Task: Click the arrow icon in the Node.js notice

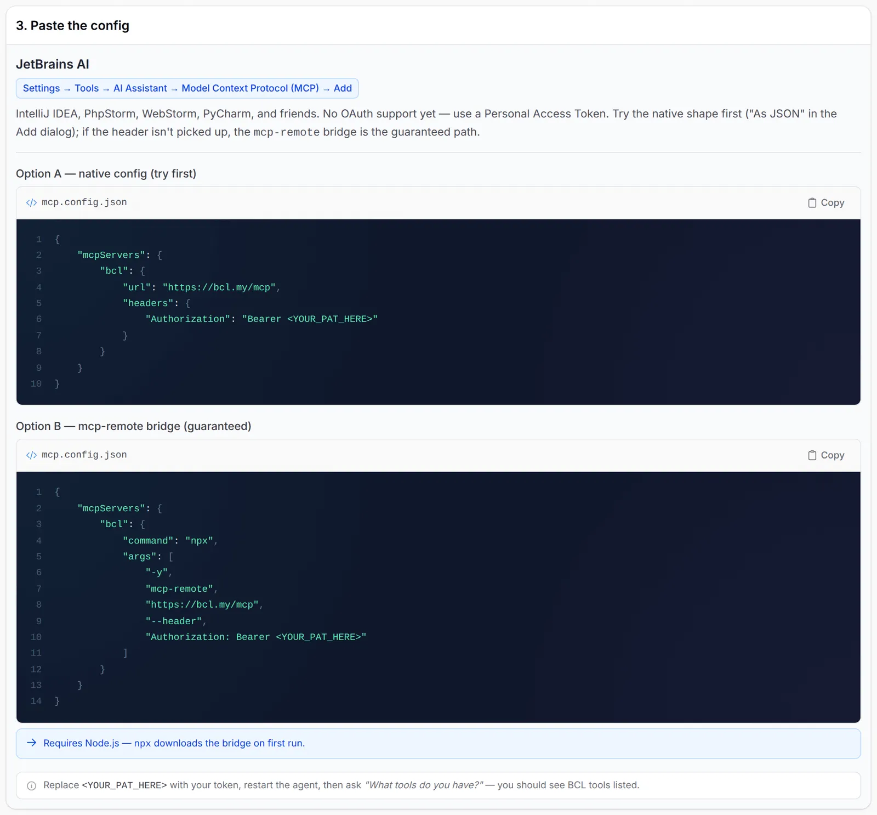Action: (x=32, y=743)
